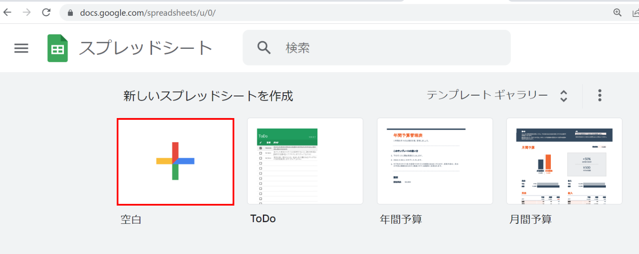Click the browser forward arrow
Image resolution: width=639 pixels, height=254 pixels.
coord(26,12)
